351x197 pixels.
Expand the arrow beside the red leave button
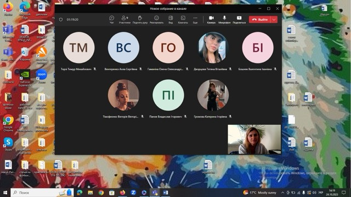click(x=274, y=20)
